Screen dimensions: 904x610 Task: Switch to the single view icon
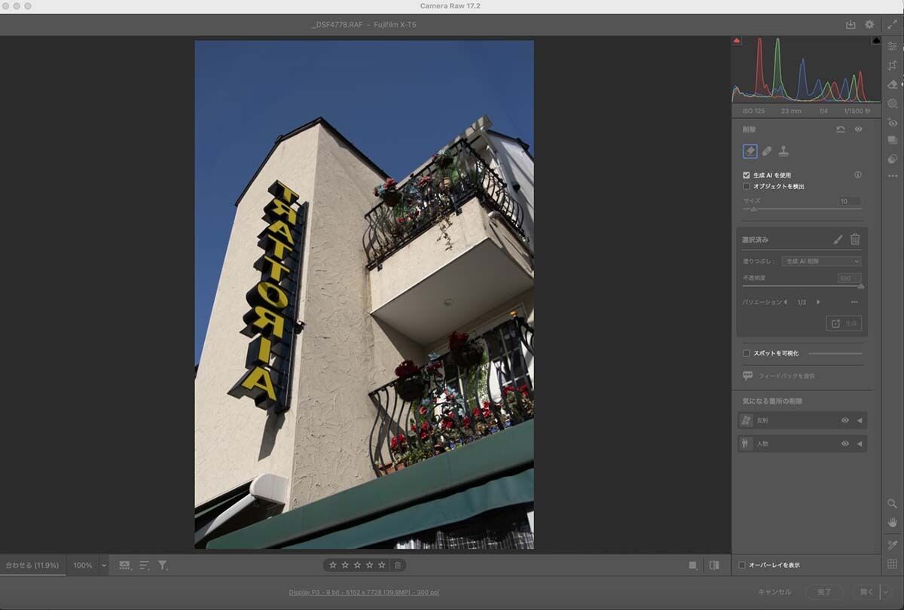pyautogui.click(x=692, y=565)
